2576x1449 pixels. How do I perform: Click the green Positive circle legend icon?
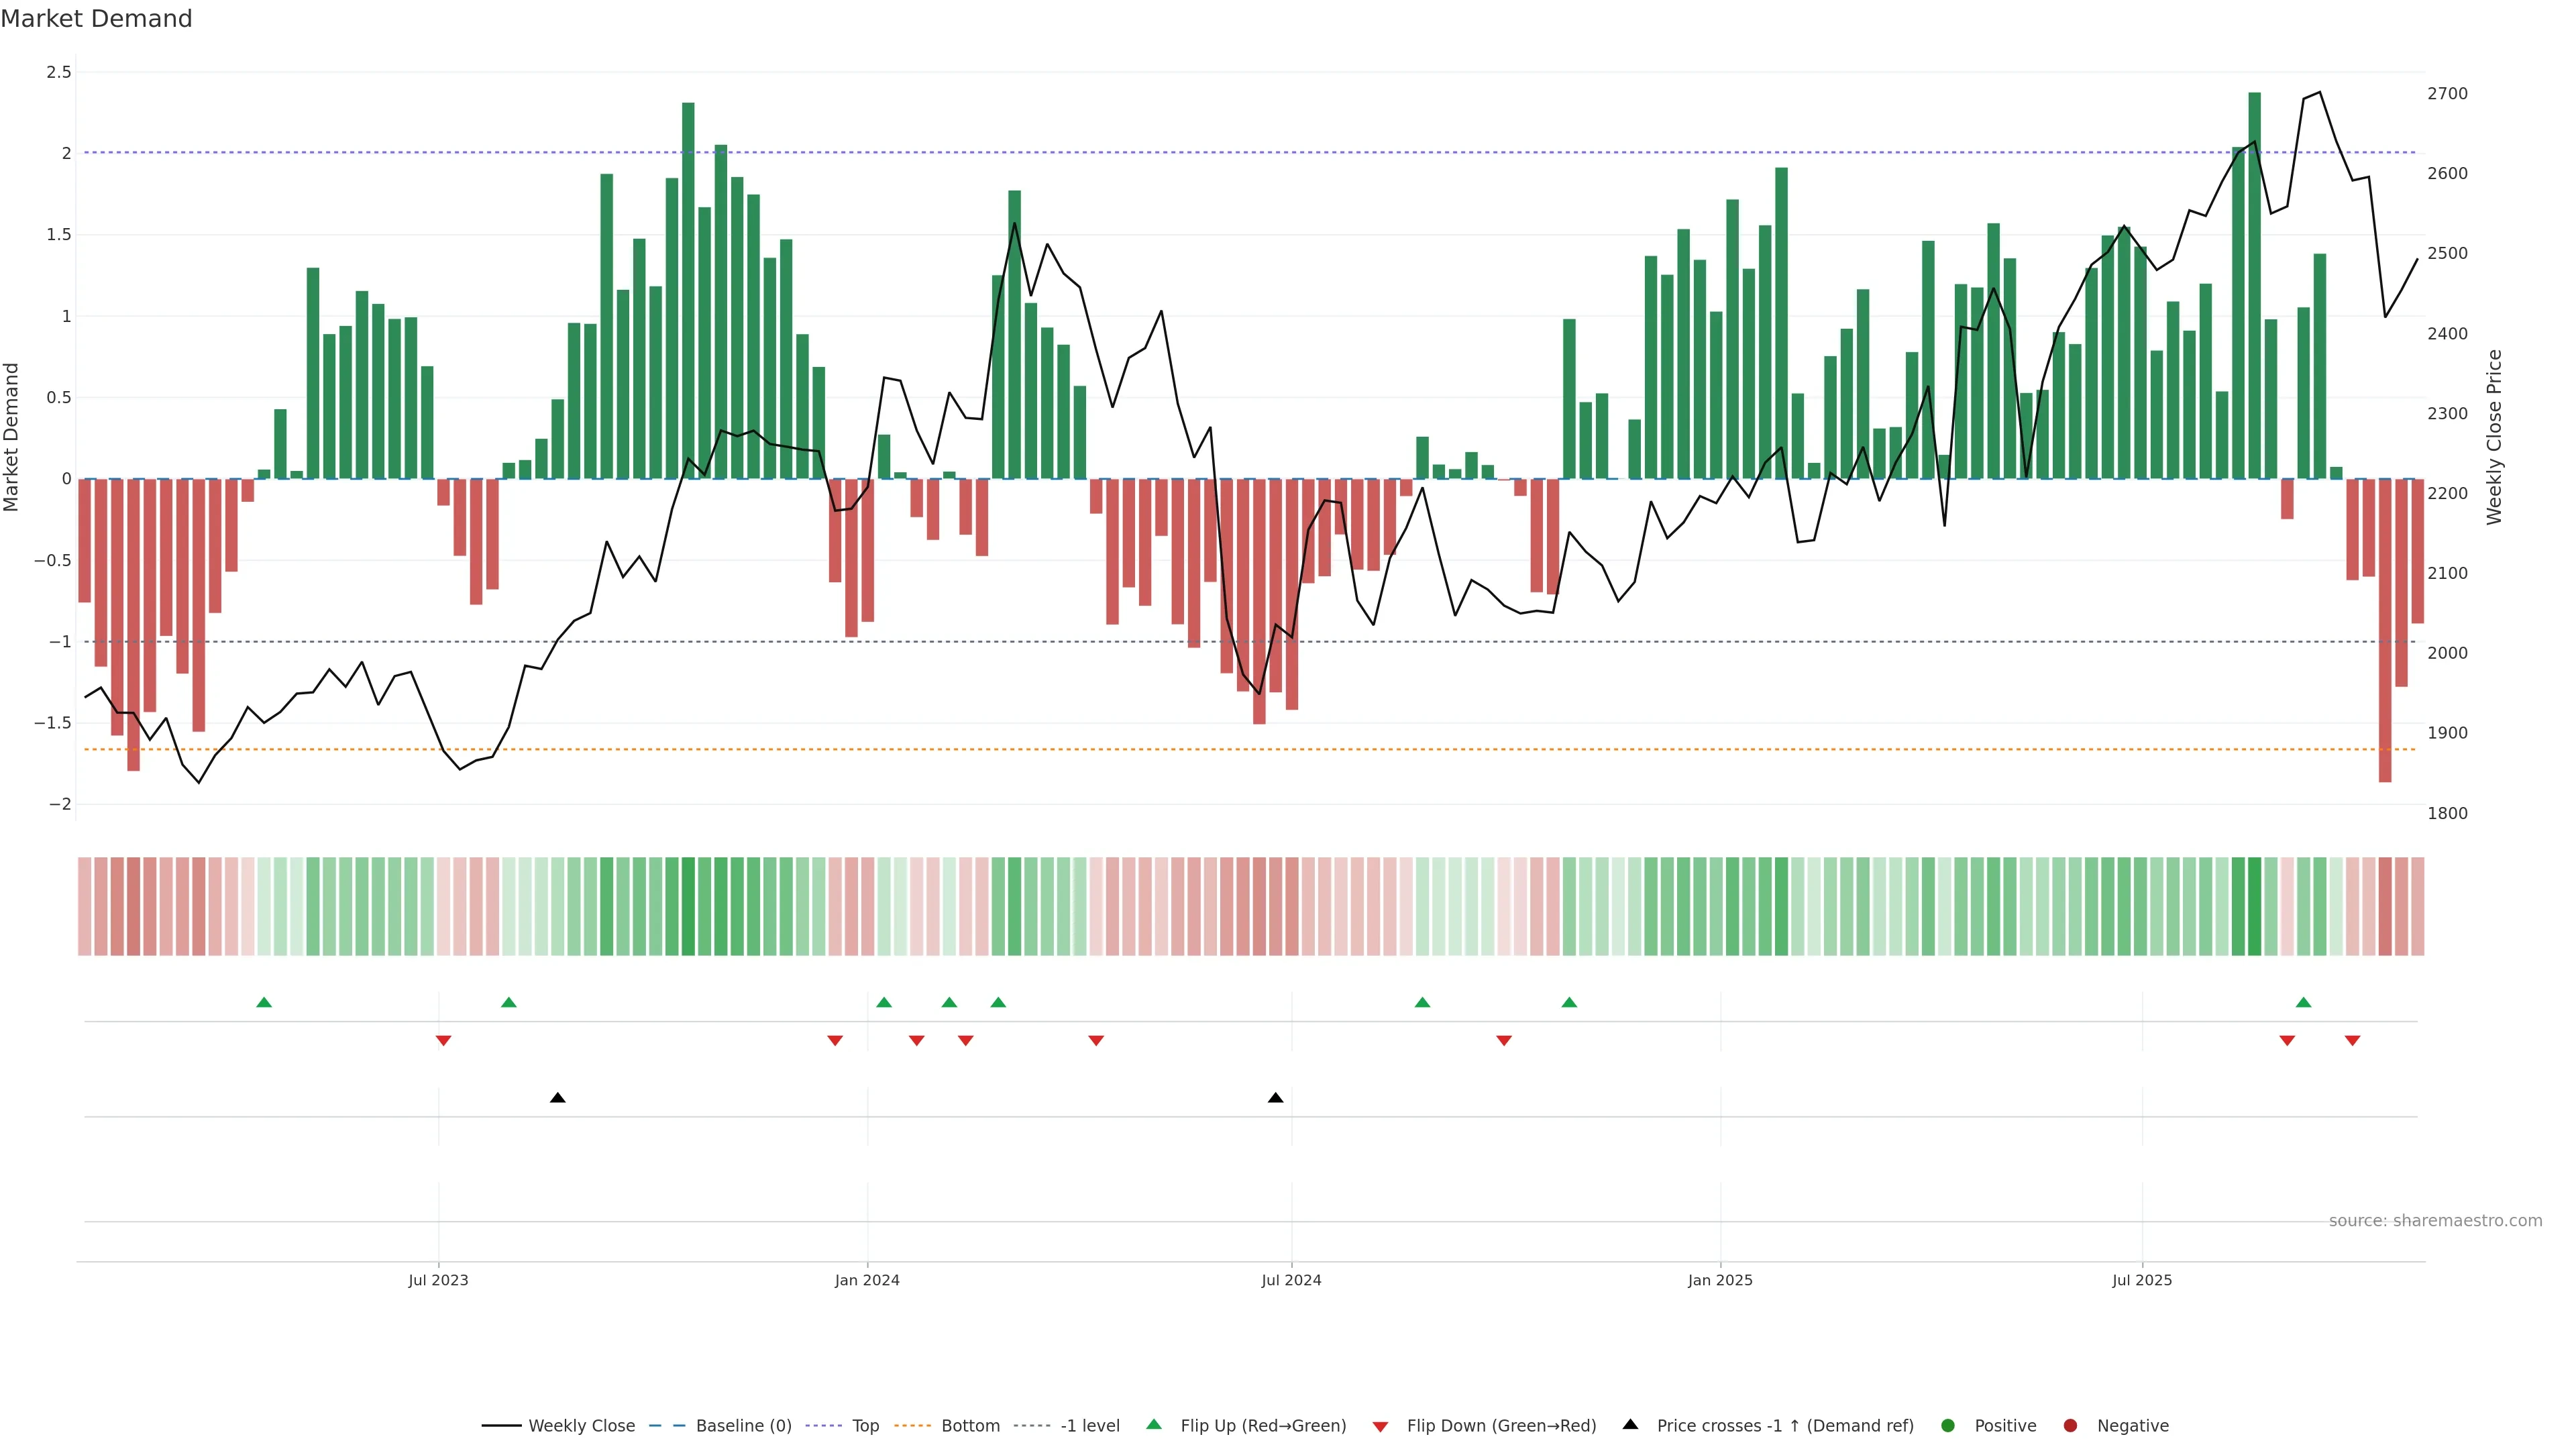pyautogui.click(x=1947, y=1425)
